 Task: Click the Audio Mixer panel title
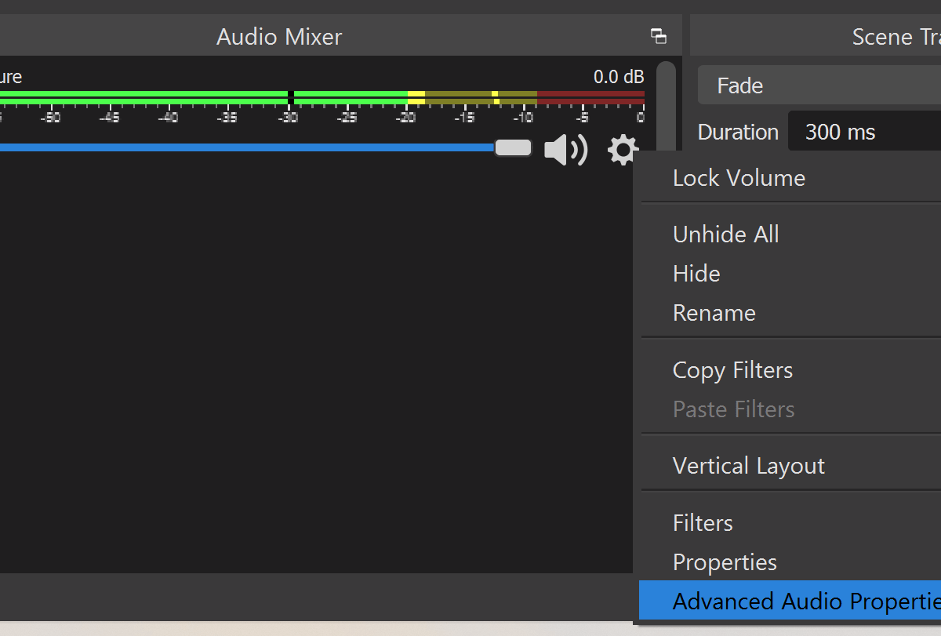click(279, 37)
